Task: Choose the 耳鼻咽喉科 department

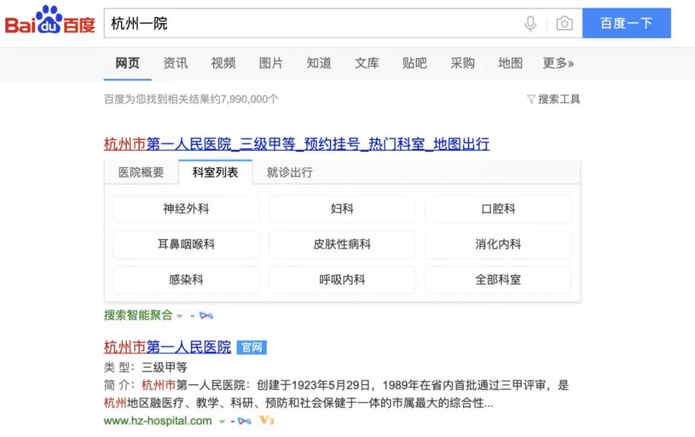Action: pos(186,244)
